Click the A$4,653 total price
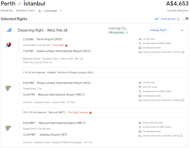190x148 pixels. (177, 4)
